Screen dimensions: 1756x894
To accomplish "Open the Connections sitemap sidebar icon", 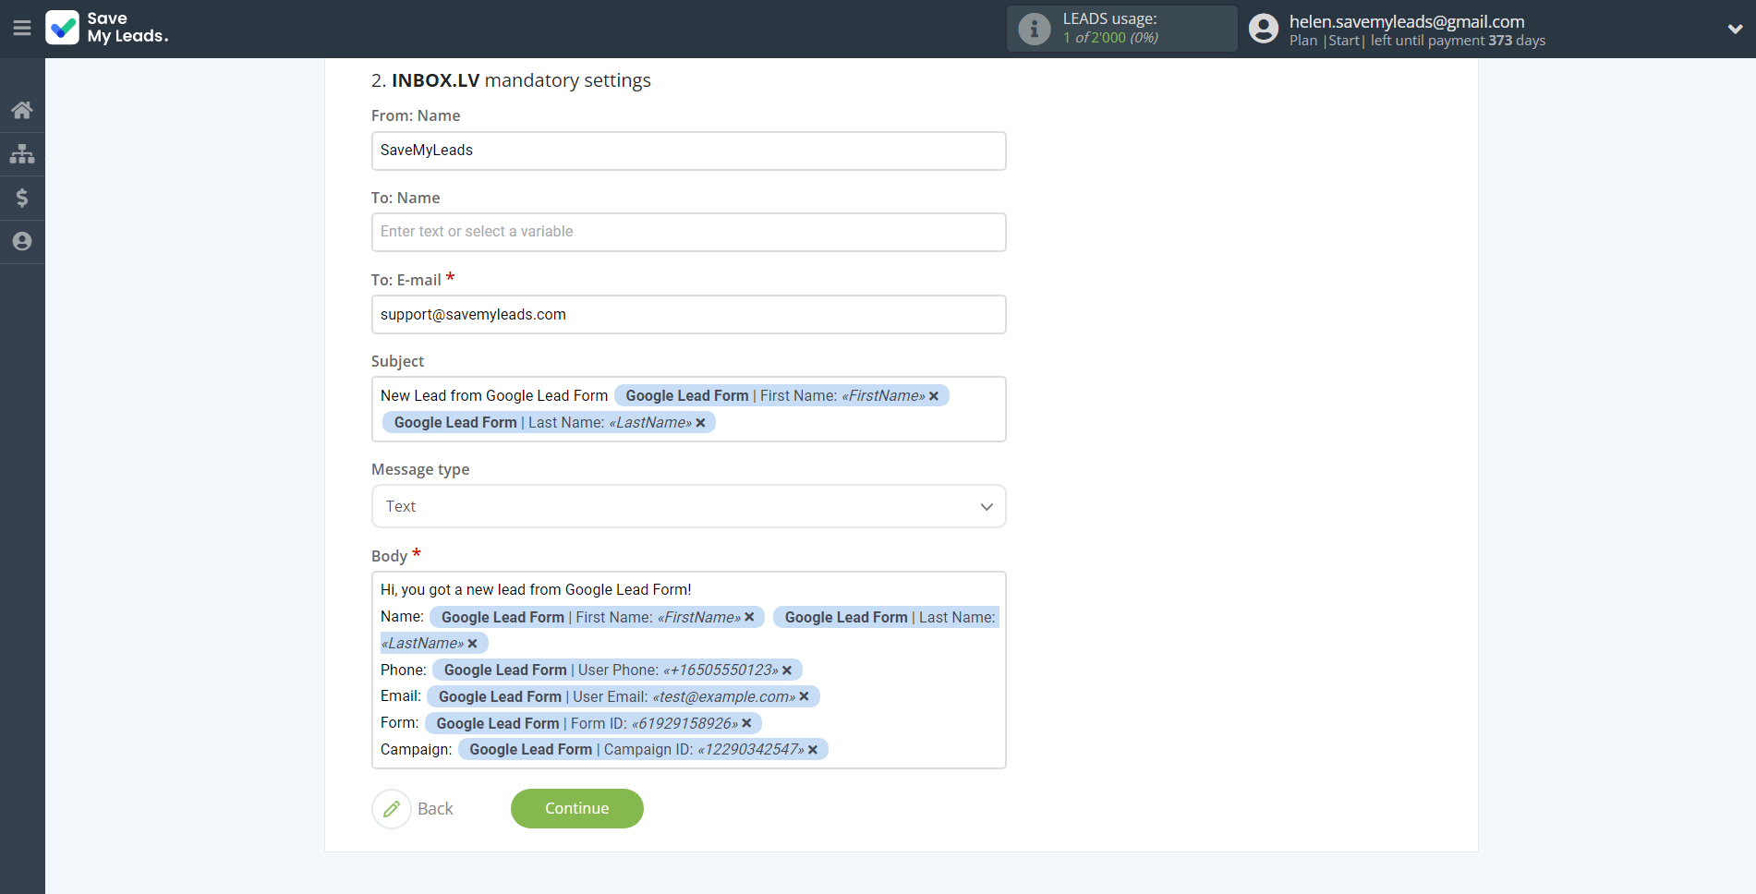I will (x=22, y=153).
